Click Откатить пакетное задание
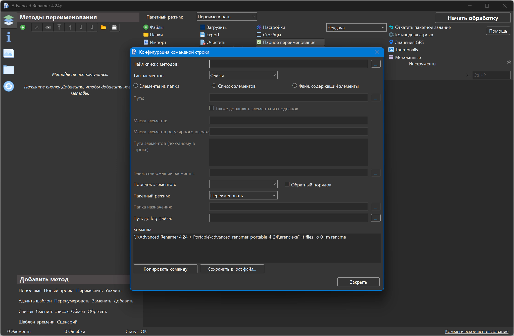The height and width of the screenshot is (336, 514). point(420,27)
